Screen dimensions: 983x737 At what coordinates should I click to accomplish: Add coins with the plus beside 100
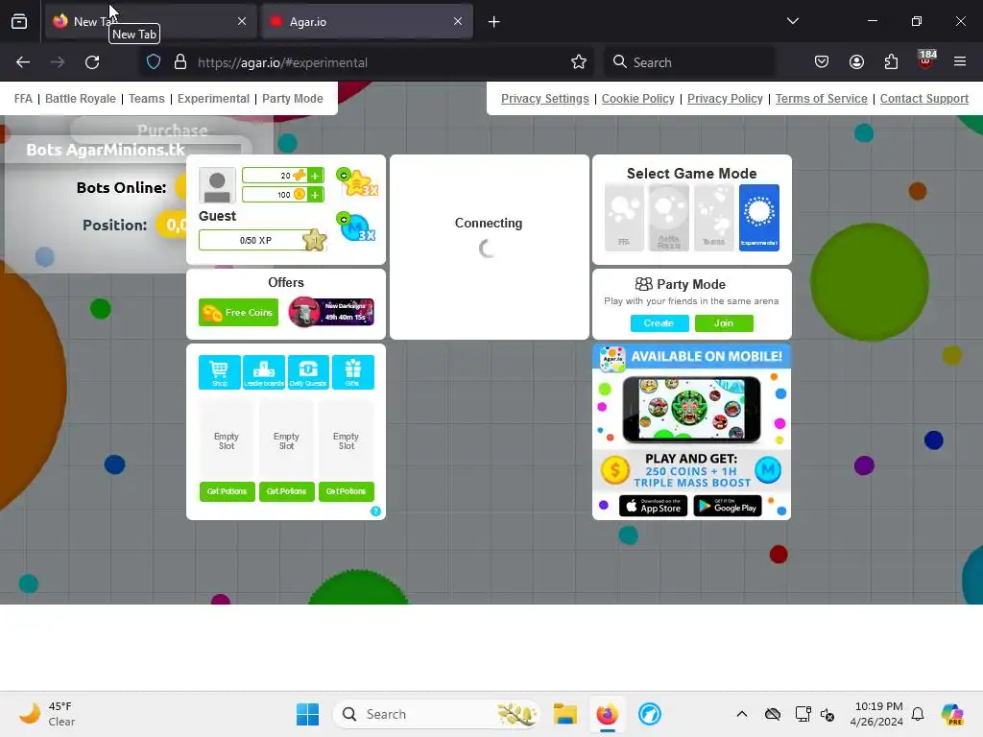tap(315, 195)
